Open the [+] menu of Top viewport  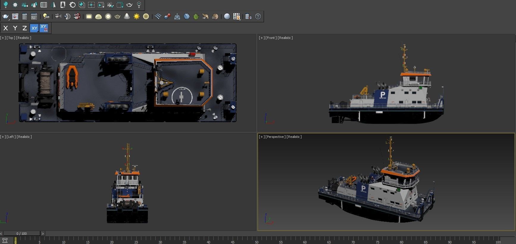coord(3,38)
